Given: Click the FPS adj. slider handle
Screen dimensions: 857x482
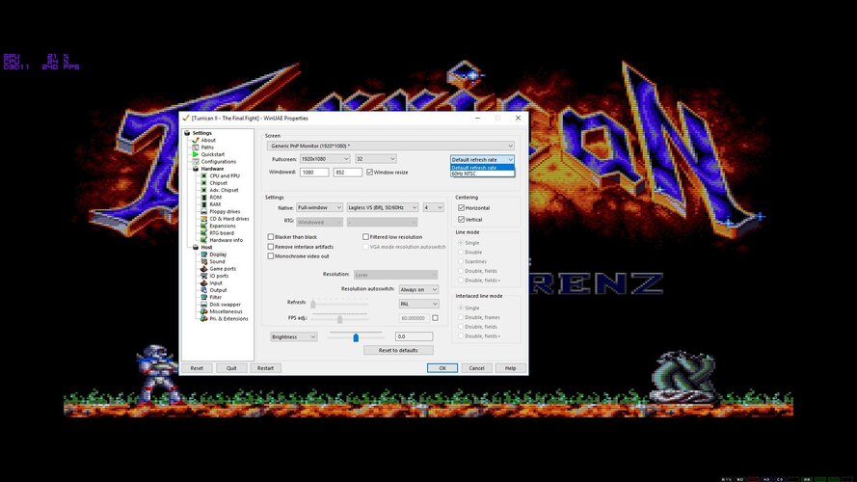Looking at the screenshot, I should [339, 318].
